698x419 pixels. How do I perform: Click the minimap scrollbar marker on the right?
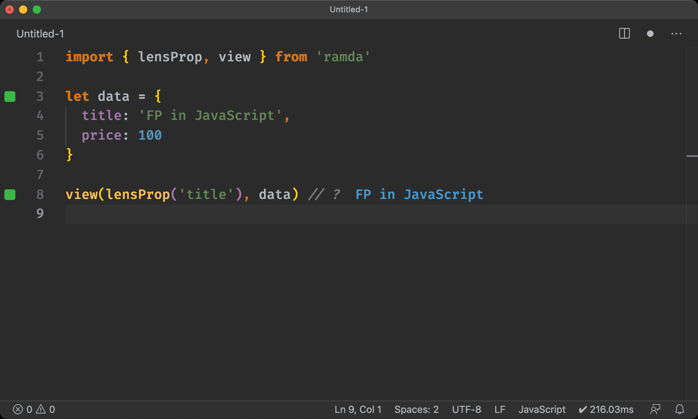point(692,156)
